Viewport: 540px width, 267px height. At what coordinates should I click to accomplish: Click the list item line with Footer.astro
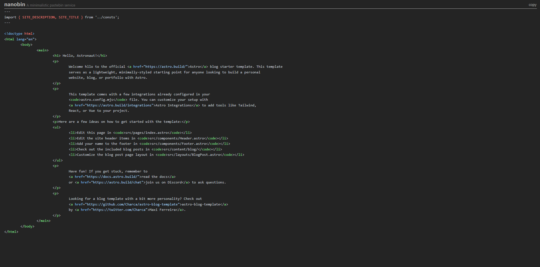coord(149,144)
